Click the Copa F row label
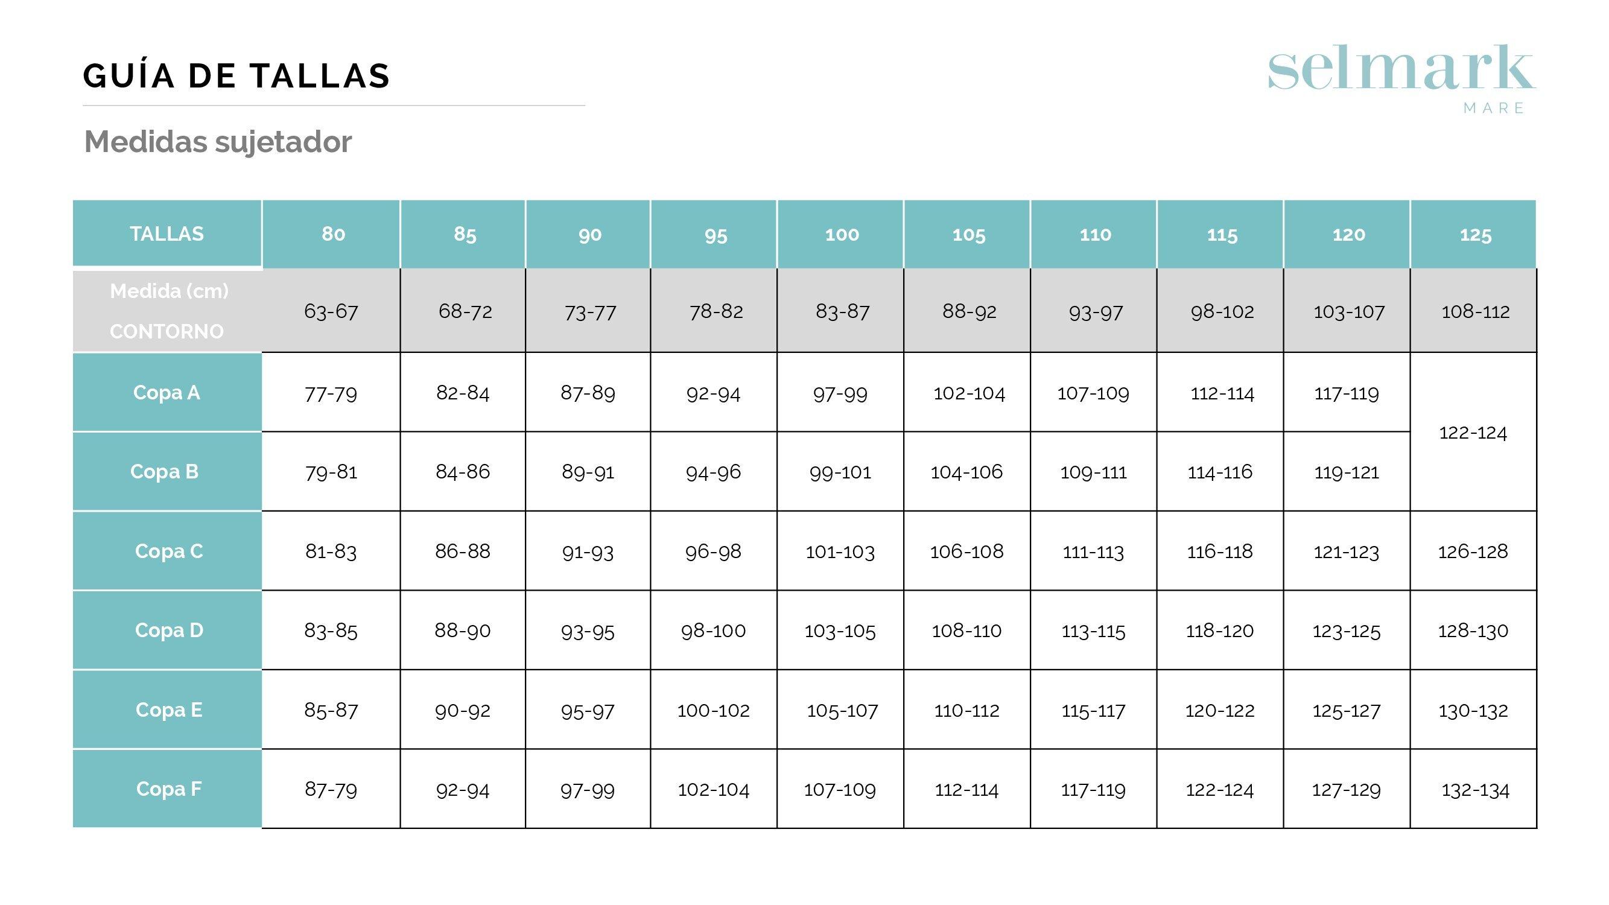Image resolution: width=1609 pixels, height=905 pixels. [x=169, y=789]
